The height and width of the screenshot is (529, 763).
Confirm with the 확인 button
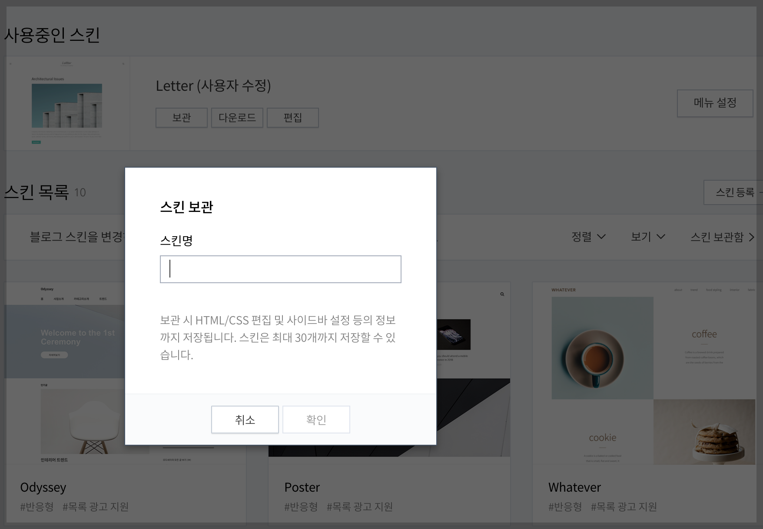pyautogui.click(x=316, y=420)
